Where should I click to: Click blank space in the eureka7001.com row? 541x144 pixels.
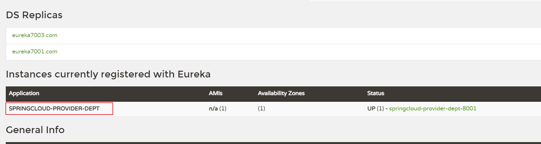pyautogui.click(x=288, y=52)
